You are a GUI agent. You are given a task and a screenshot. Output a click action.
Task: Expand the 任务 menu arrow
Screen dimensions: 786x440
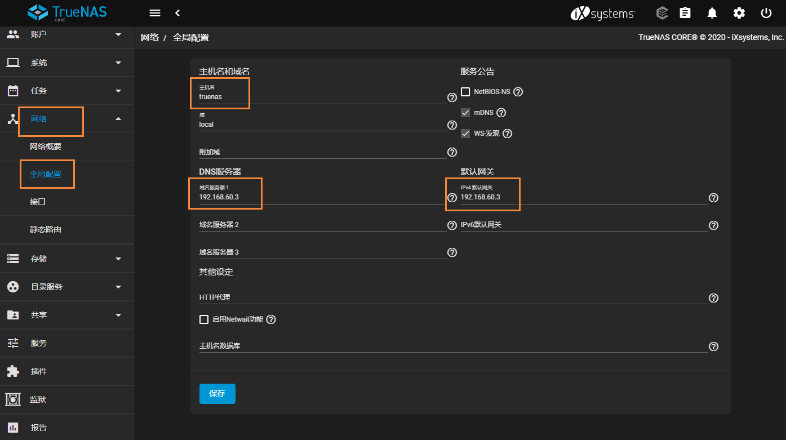click(118, 91)
